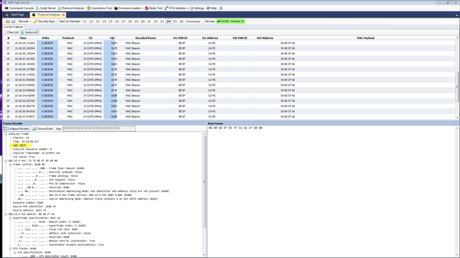The width and height of the screenshot is (460, 258).
Task: Click the Consumer channel option
Action: [x=193, y=22]
